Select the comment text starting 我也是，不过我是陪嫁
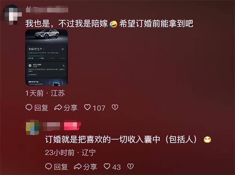This screenshot has width=235, height=175. pyautogui.click(x=109, y=23)
